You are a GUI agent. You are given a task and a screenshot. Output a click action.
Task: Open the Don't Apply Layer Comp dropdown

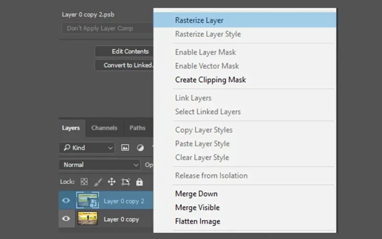click(x=107, y=28)
